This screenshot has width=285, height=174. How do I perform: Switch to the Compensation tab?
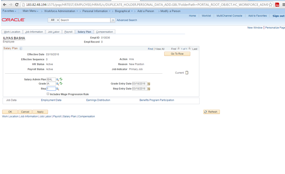tap(105, 32)
